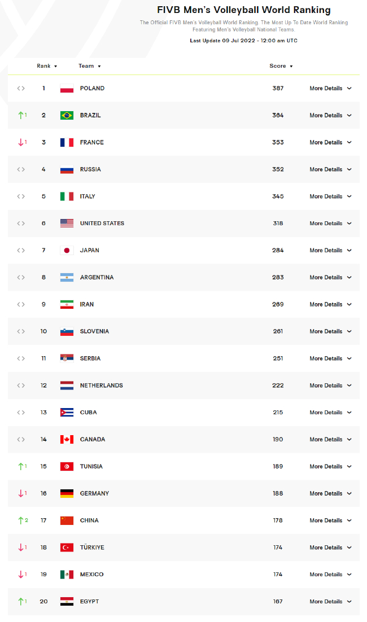Open the SLOVENIA team name
Screen dimensions: 367x622
(94, 331)
